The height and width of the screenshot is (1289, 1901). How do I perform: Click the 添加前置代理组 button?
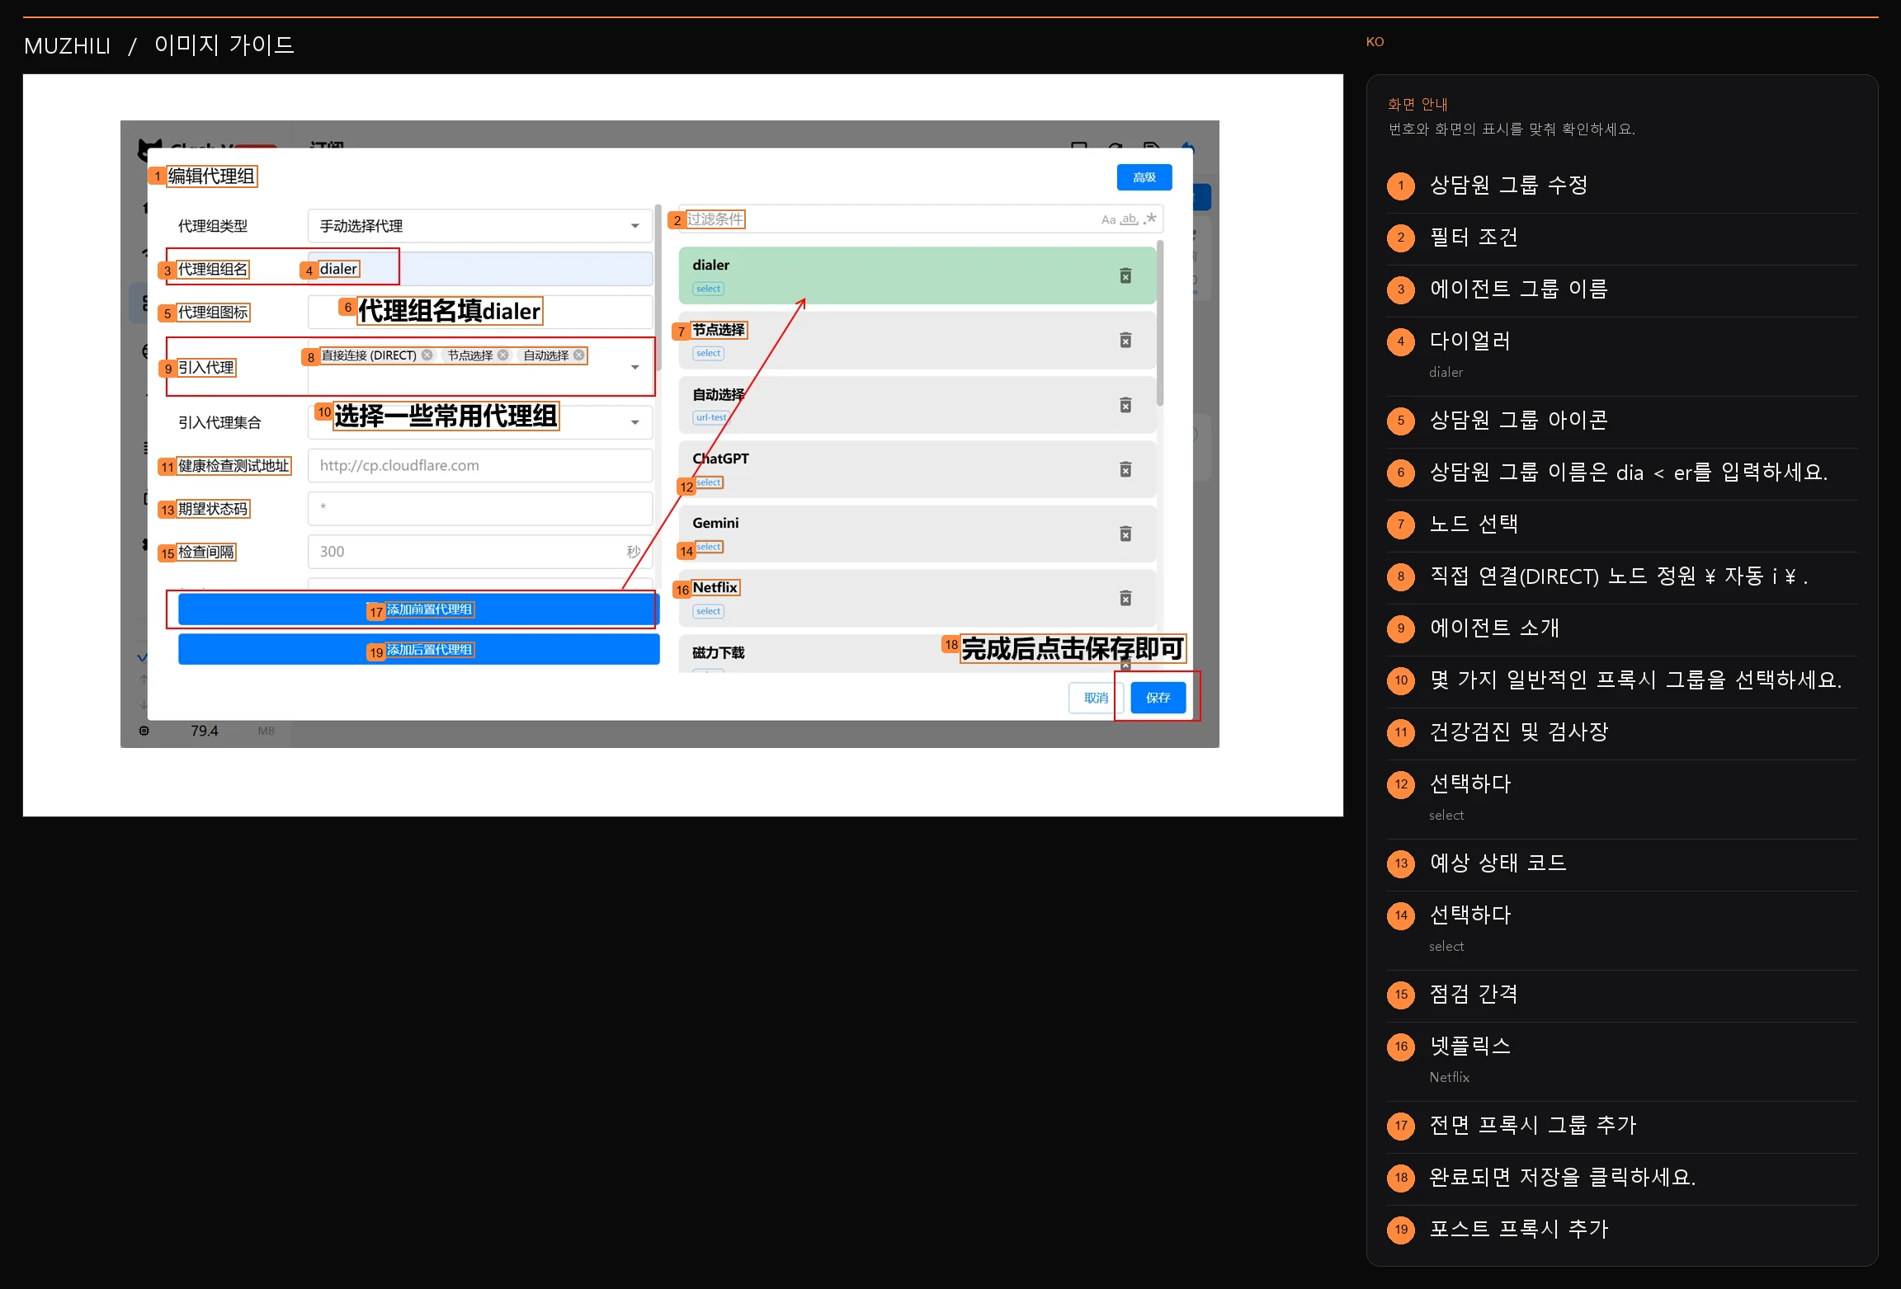tap(419, 609)
